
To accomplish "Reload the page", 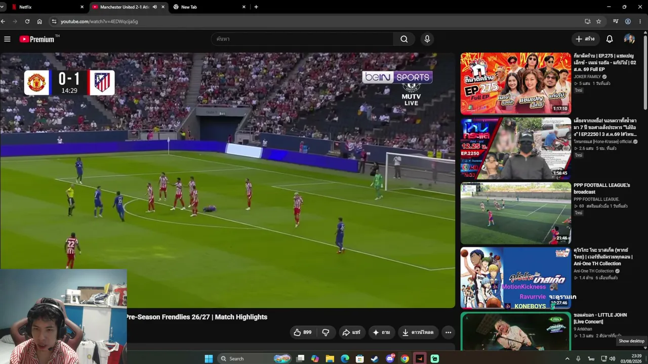I will click(27, 21).
